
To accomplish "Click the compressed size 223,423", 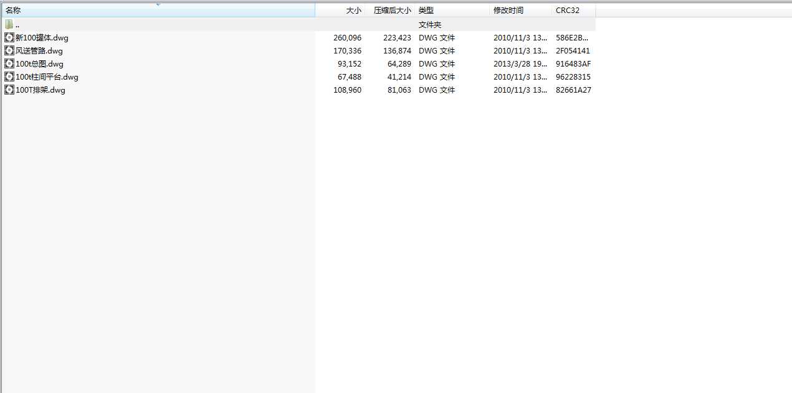I will [397, 38].
